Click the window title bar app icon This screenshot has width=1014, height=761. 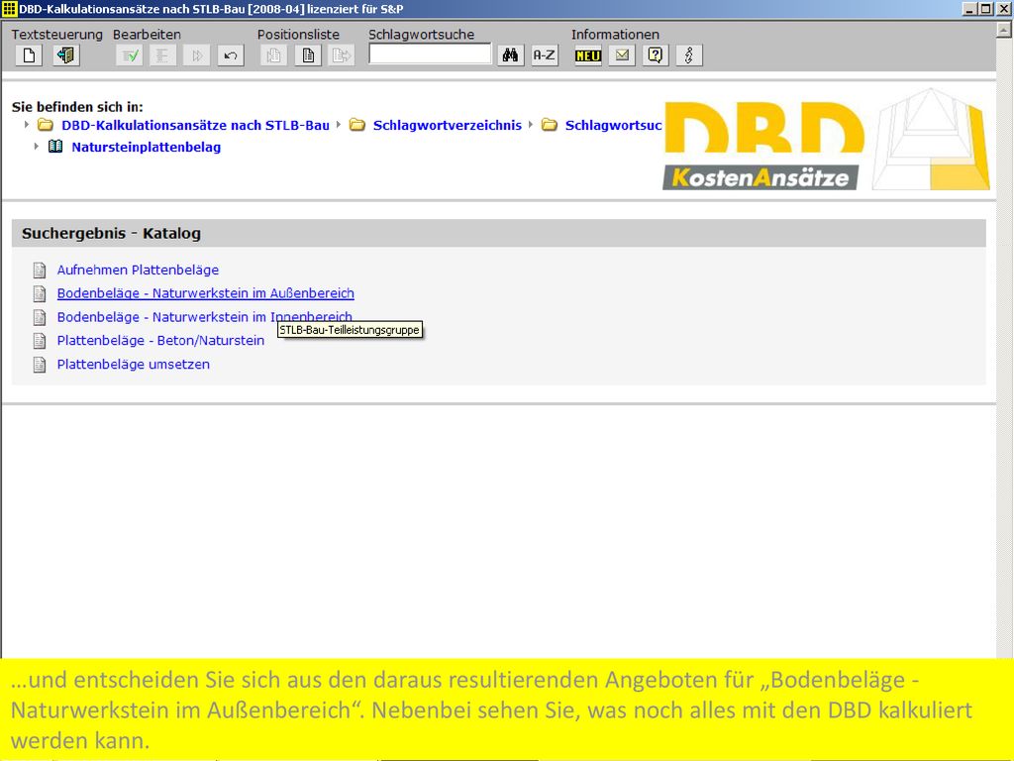coord(9,9)
